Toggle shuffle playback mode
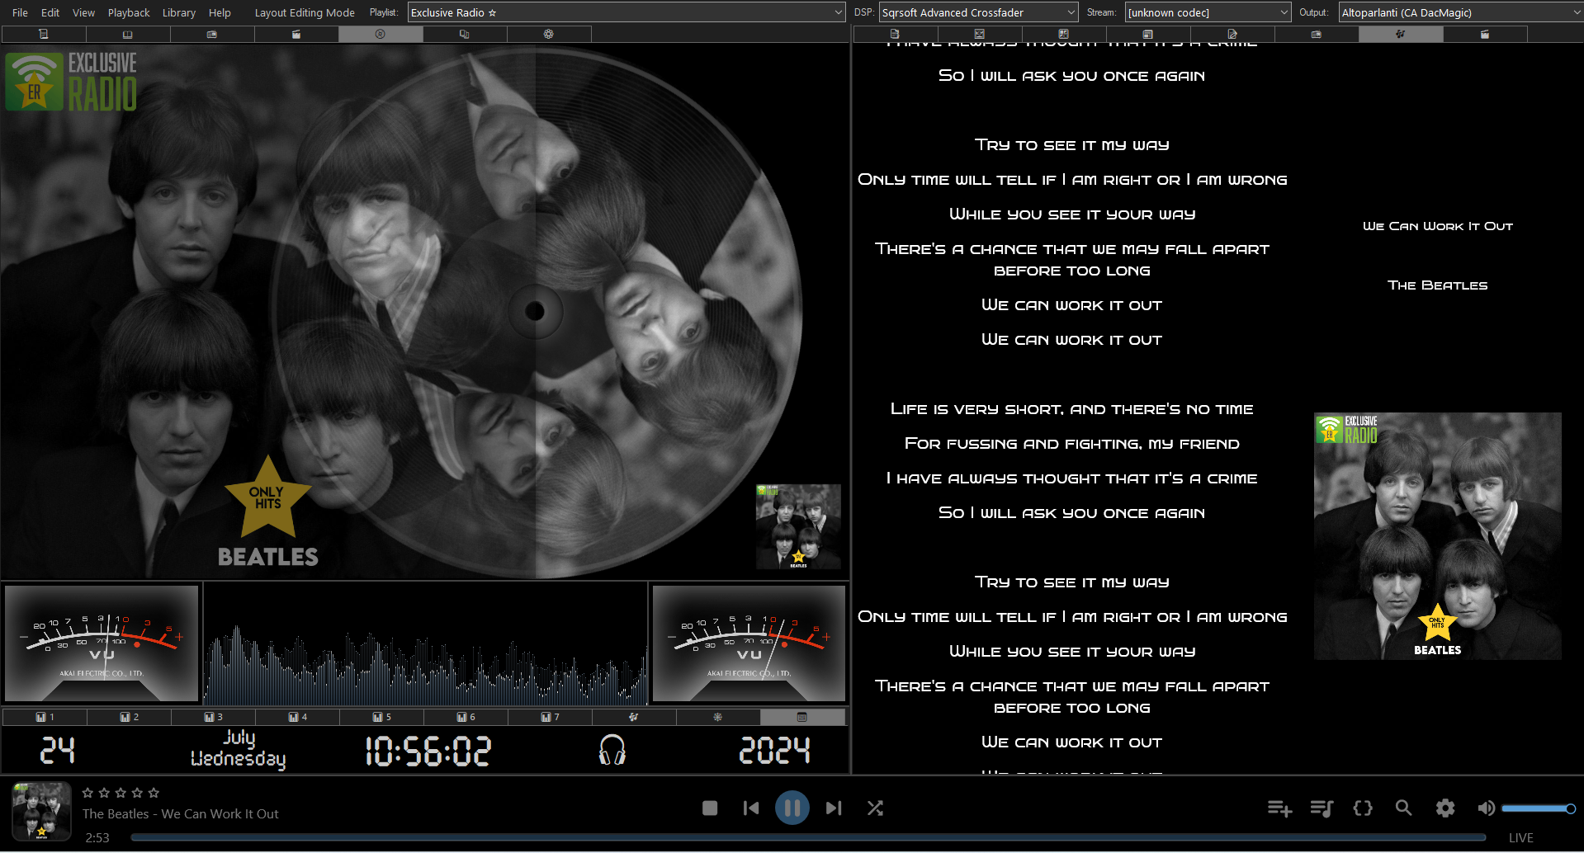The image size is (1584, 853). click(x=875, y=808)
